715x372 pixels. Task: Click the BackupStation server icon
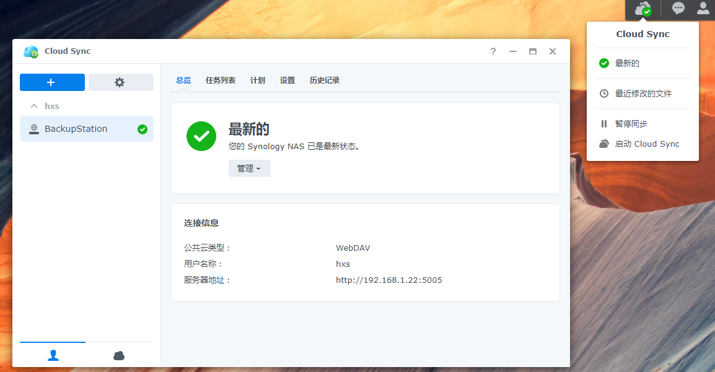pos(33,129)
